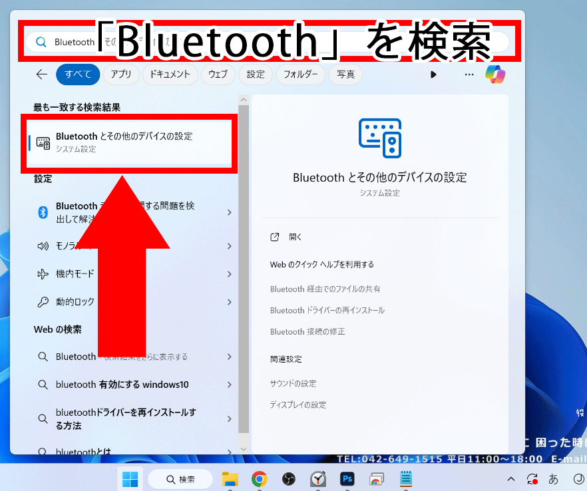Select the アプリ filter tab

coord(121,75)
